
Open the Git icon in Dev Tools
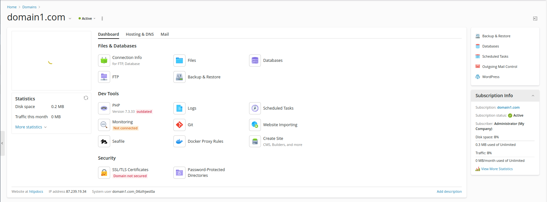tap(179, 125)
